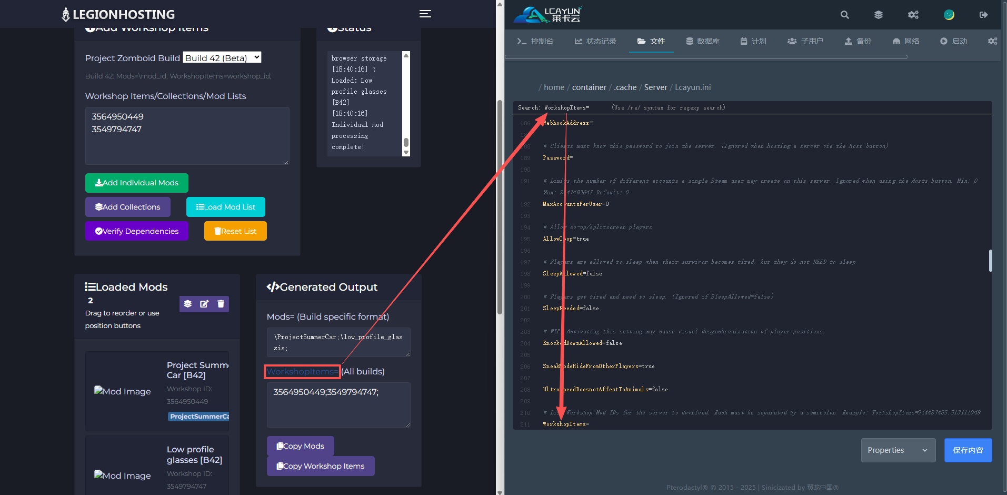Open the Properties syntax dropdown
This screenshot has width=1007, height=495.
(x=898, y=450)
